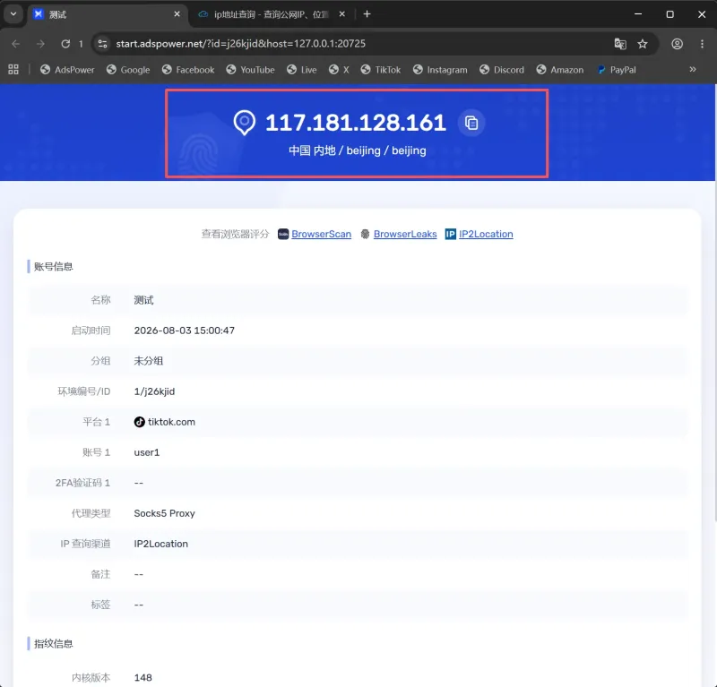Reload the current page

pyautogui.click(x=65, y=44)
